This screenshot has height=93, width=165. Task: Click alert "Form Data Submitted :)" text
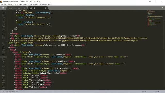click(x=37, y=17)
